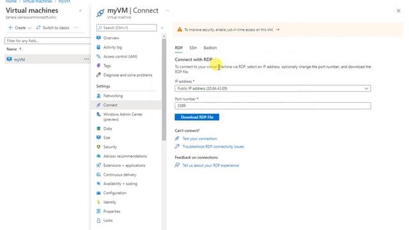Click the myVM virtual machine icon in list
This screenshot has width=409, height=230.
coord(9,59)
